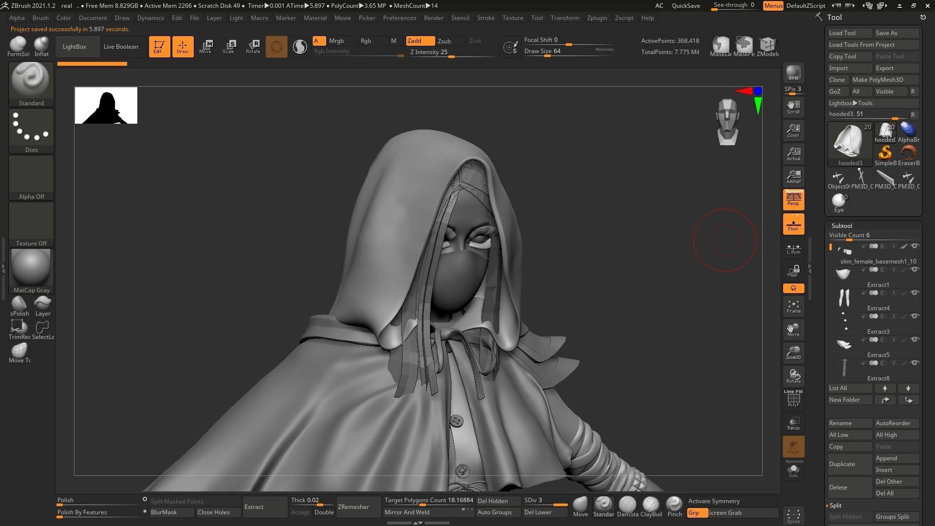
Task: Click the ClayBuildup brush at the bottom
Action: pos(651,507)
